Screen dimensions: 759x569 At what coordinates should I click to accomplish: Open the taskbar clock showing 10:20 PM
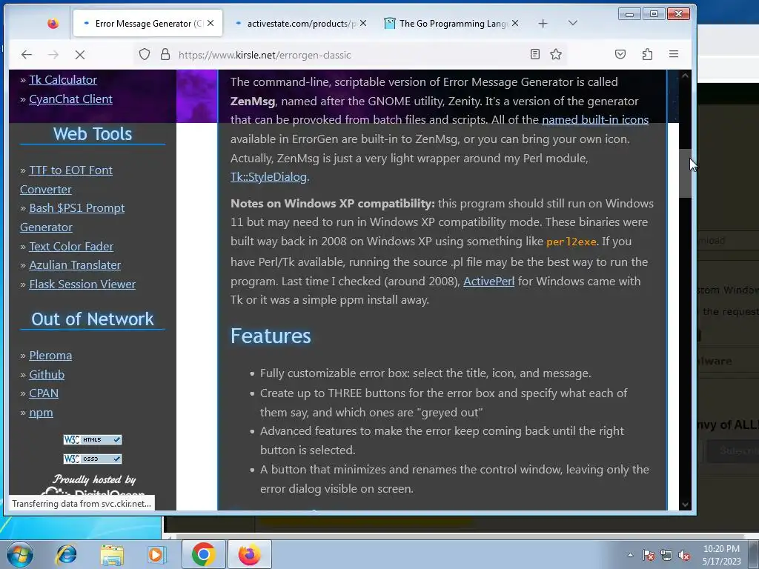(721, 555)
